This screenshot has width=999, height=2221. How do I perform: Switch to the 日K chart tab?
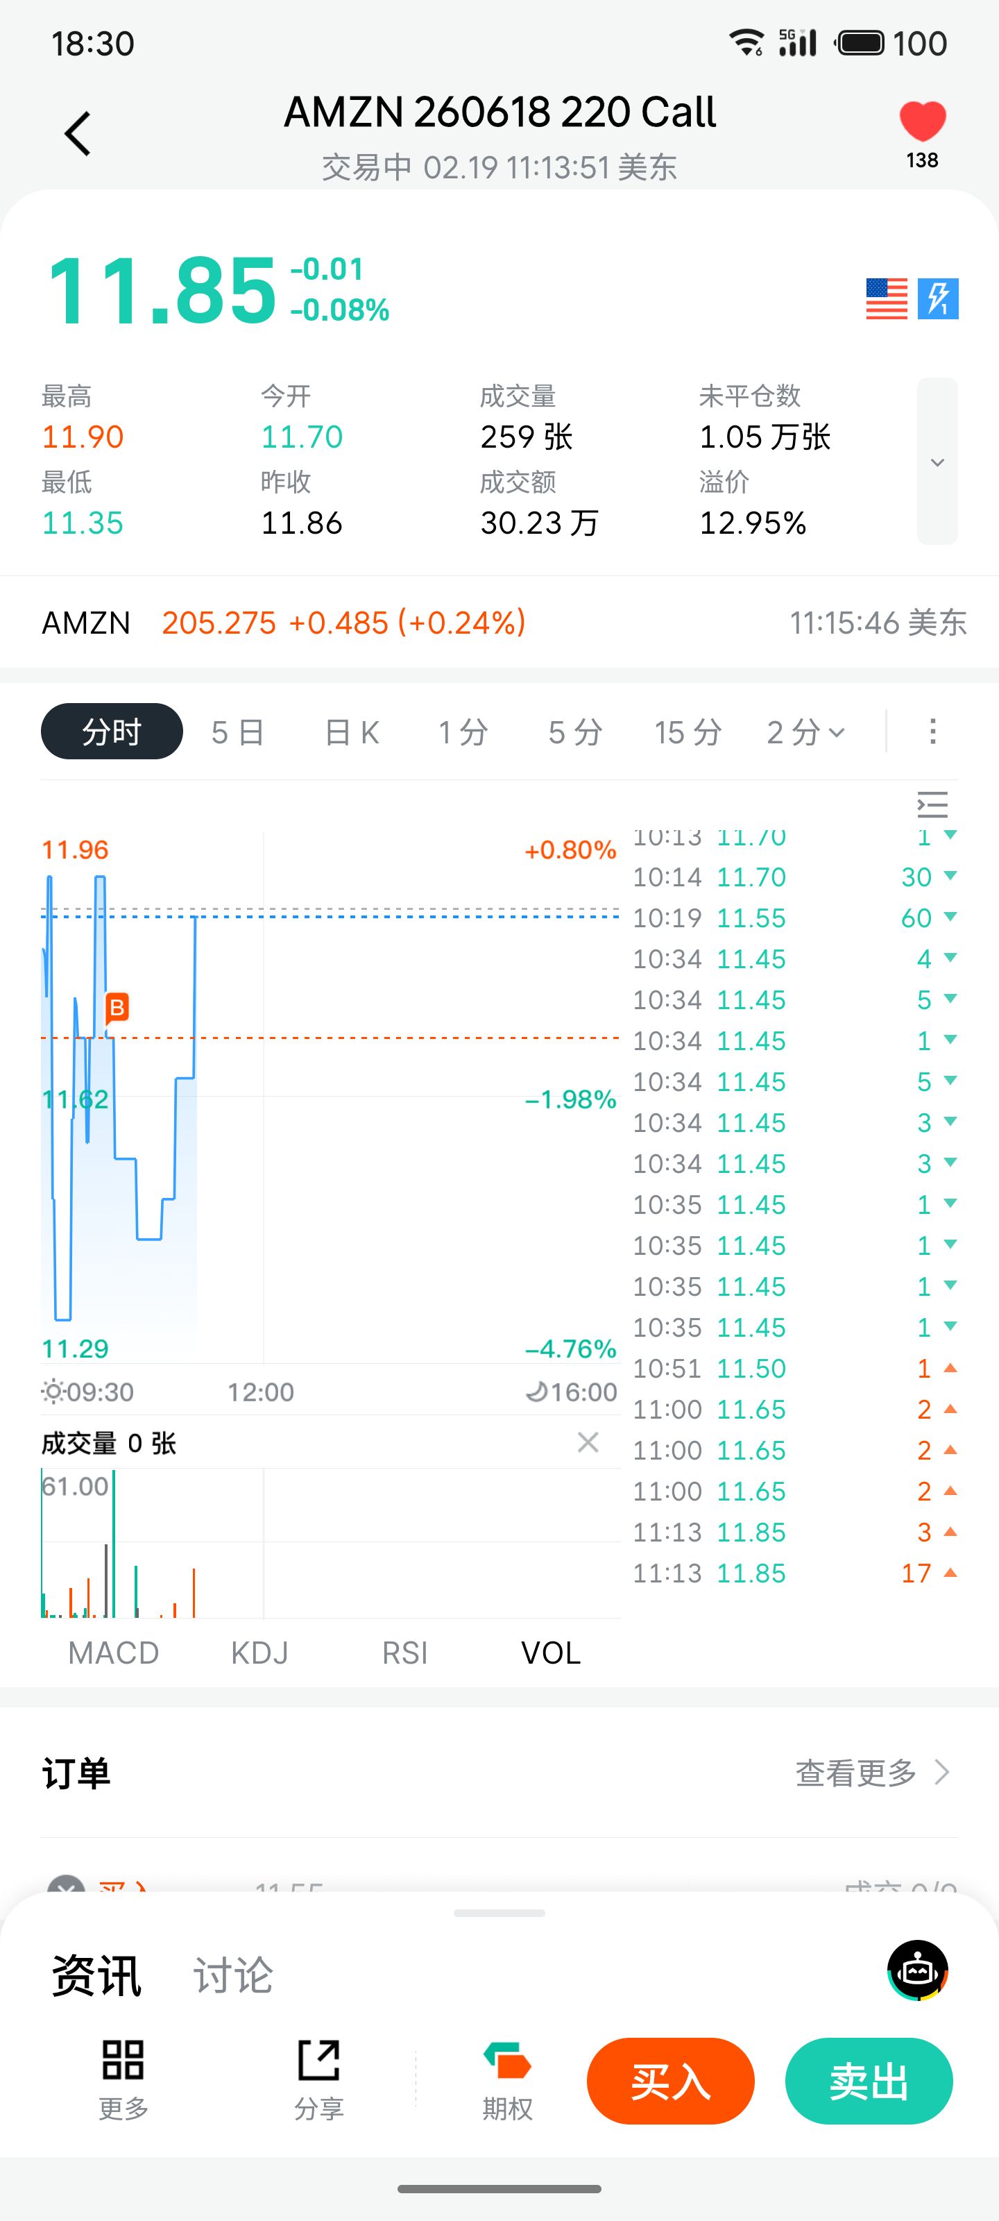(351, 732)
